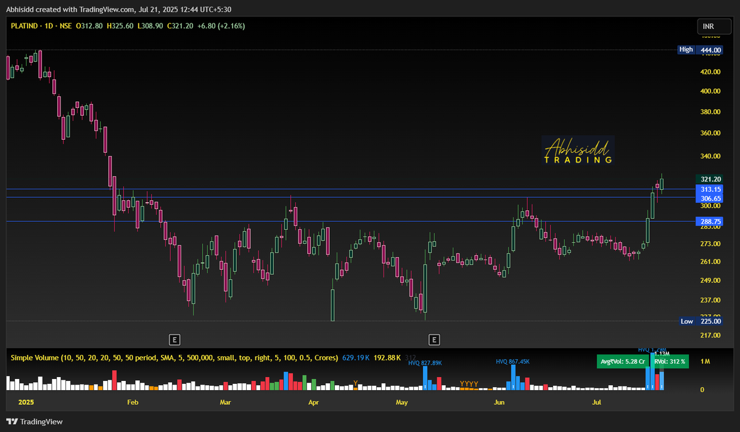Open earnings marker E near February
This screenshot has width=740, height=432.
click(175, 339)
